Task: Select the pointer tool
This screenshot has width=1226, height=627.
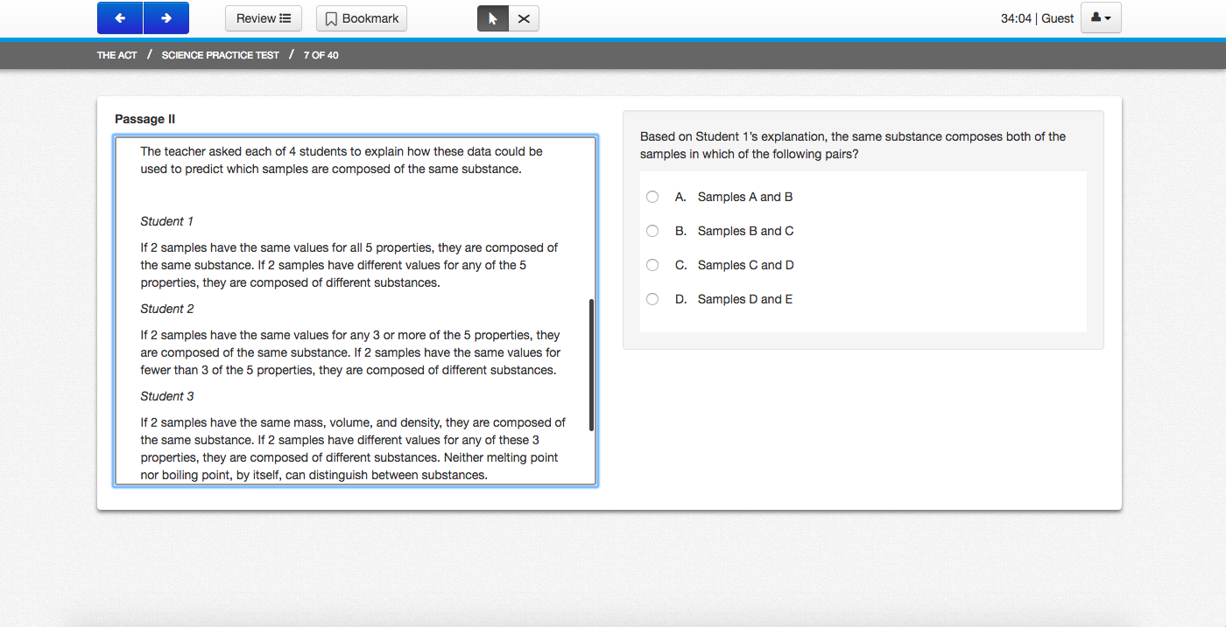Action: point(491,17)
